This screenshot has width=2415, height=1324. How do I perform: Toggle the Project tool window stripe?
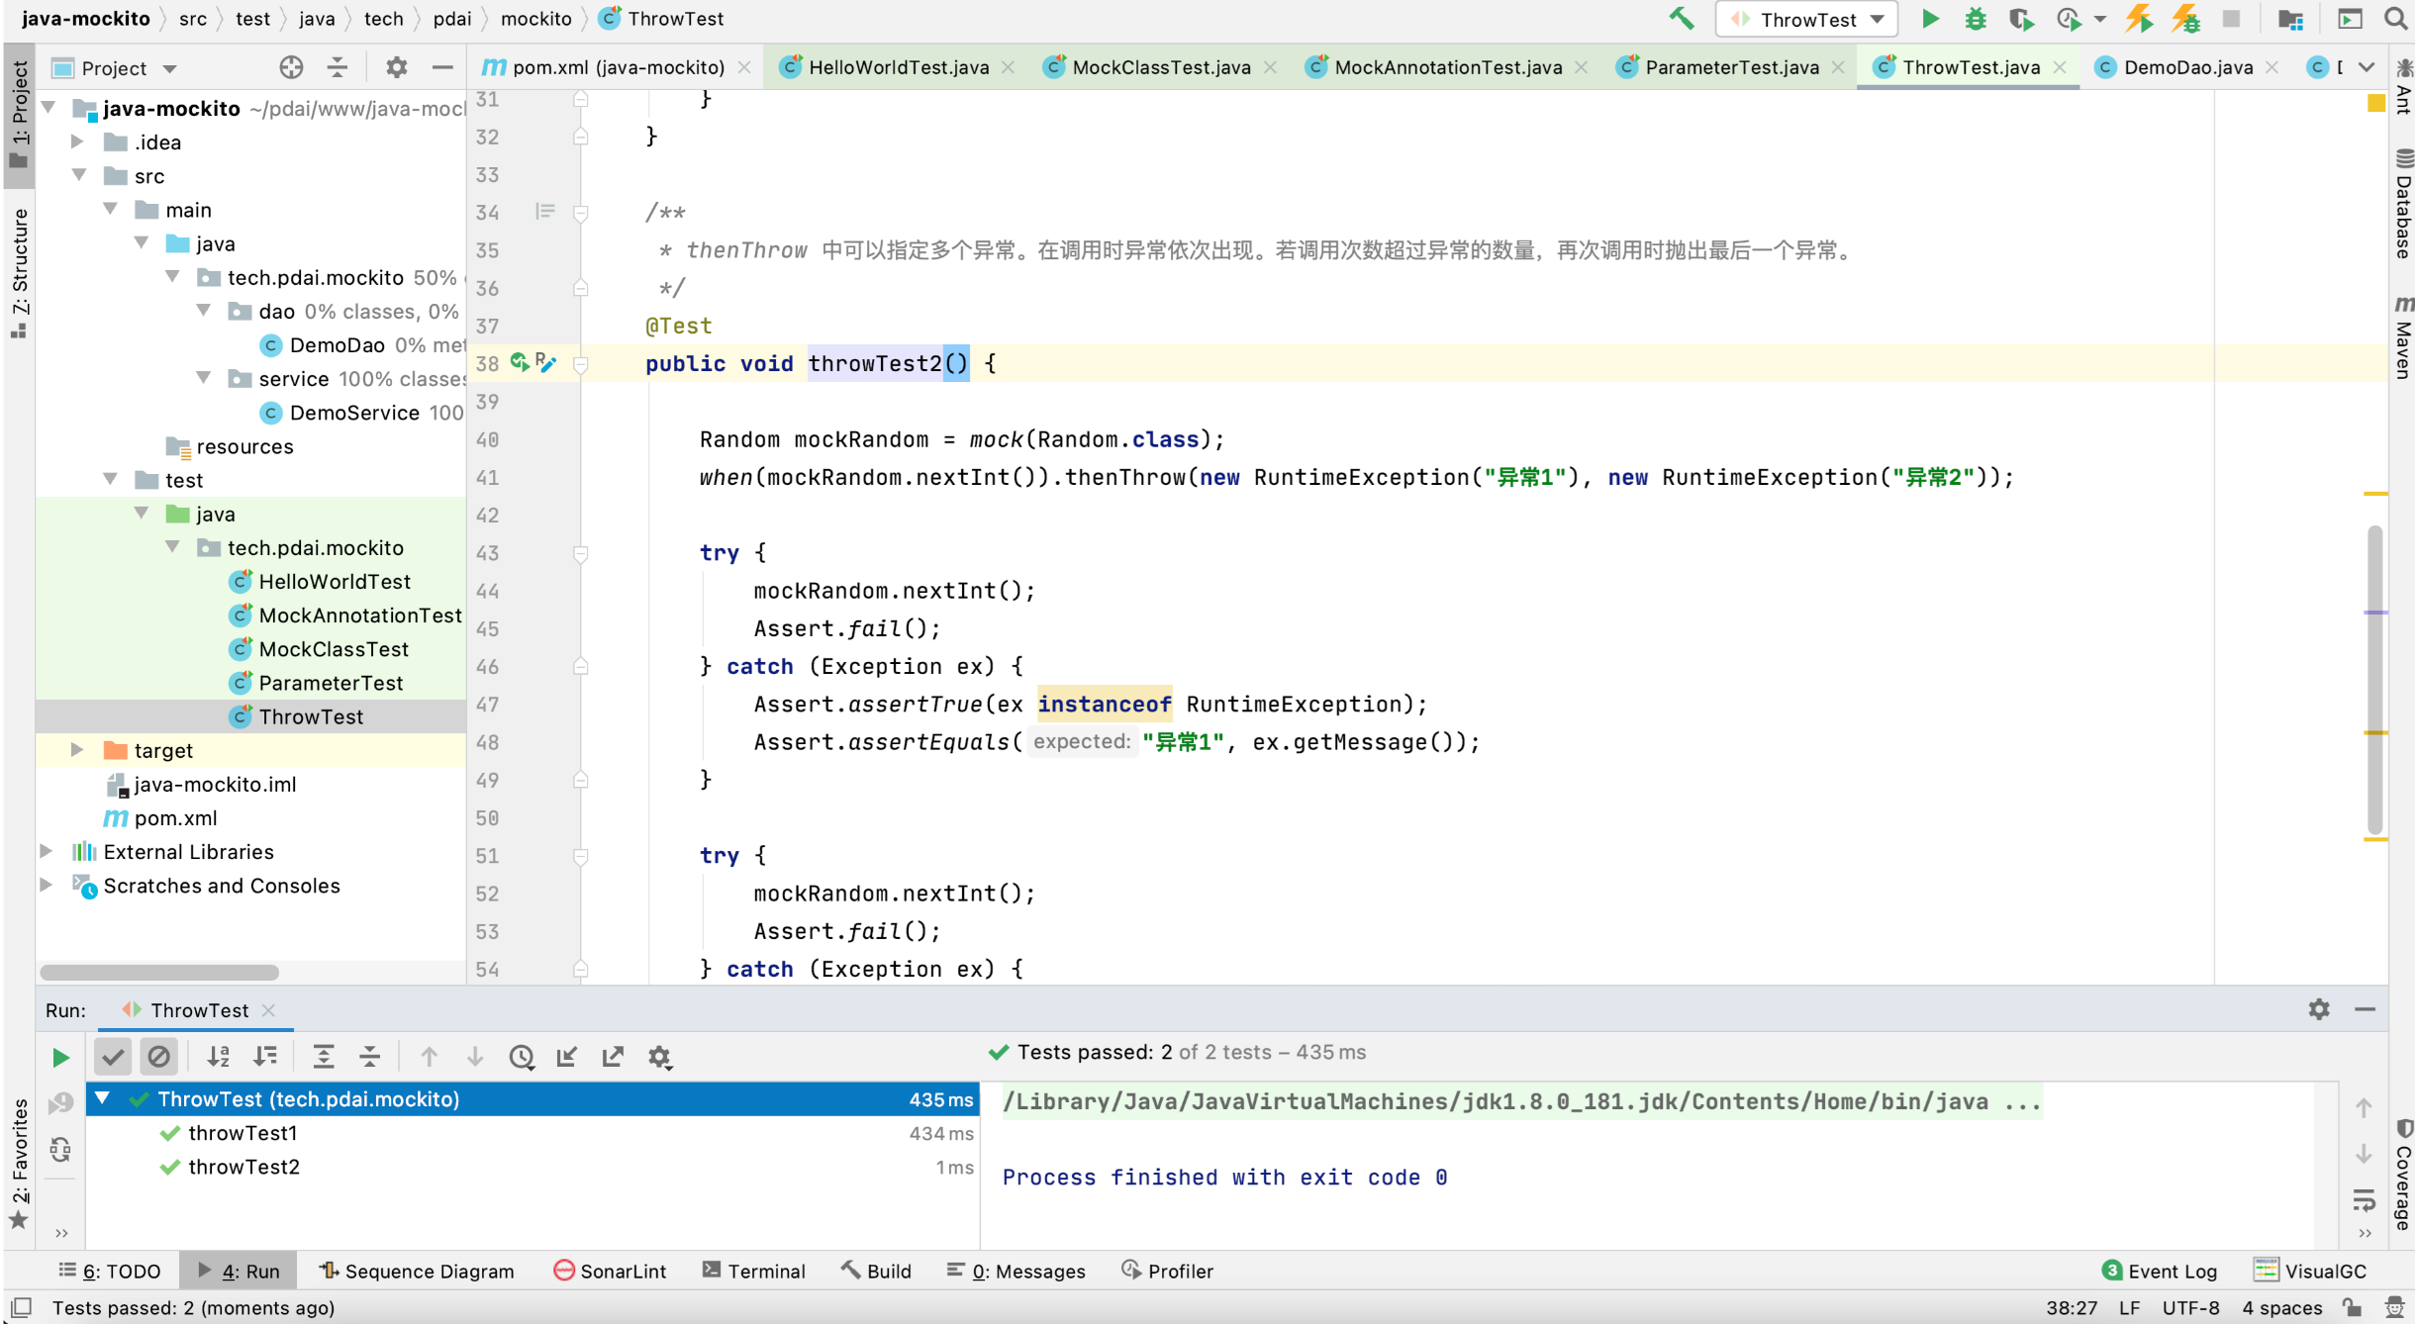click(x=19, y=117)
